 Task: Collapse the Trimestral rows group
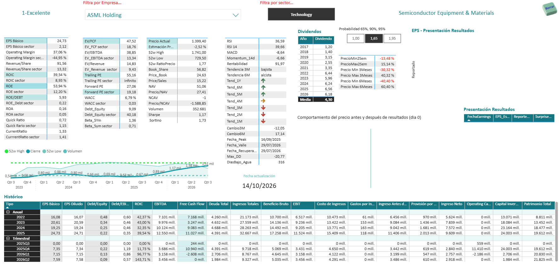[x=8, y=238]
